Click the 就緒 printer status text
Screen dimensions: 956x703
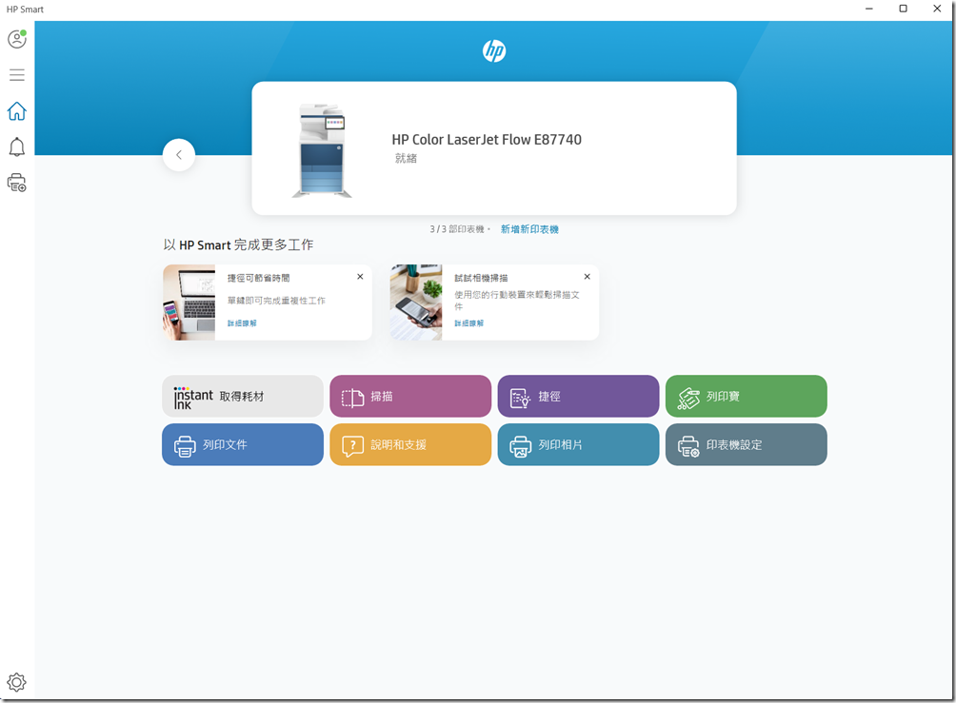[x=406, y=158]
